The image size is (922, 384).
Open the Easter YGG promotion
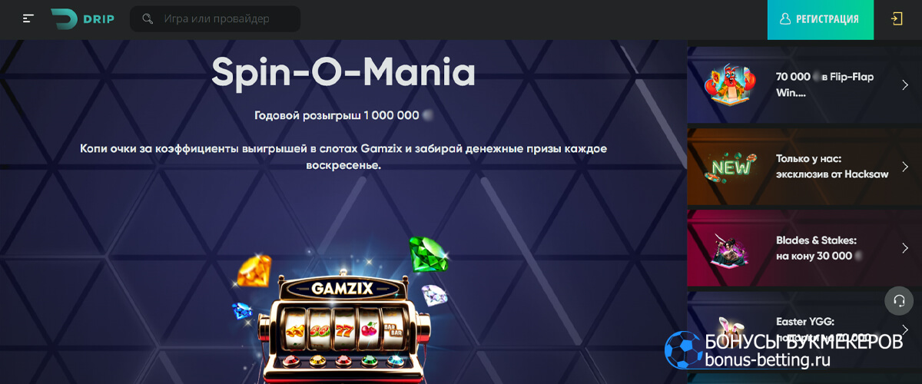pyautogui.click(x=801, y=328)
